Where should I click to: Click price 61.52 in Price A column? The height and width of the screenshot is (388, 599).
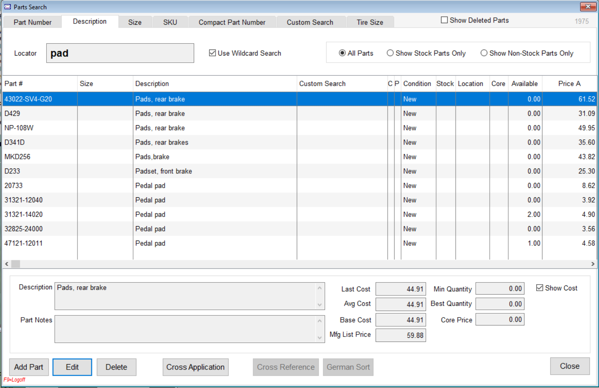click(x=569, y=99)
